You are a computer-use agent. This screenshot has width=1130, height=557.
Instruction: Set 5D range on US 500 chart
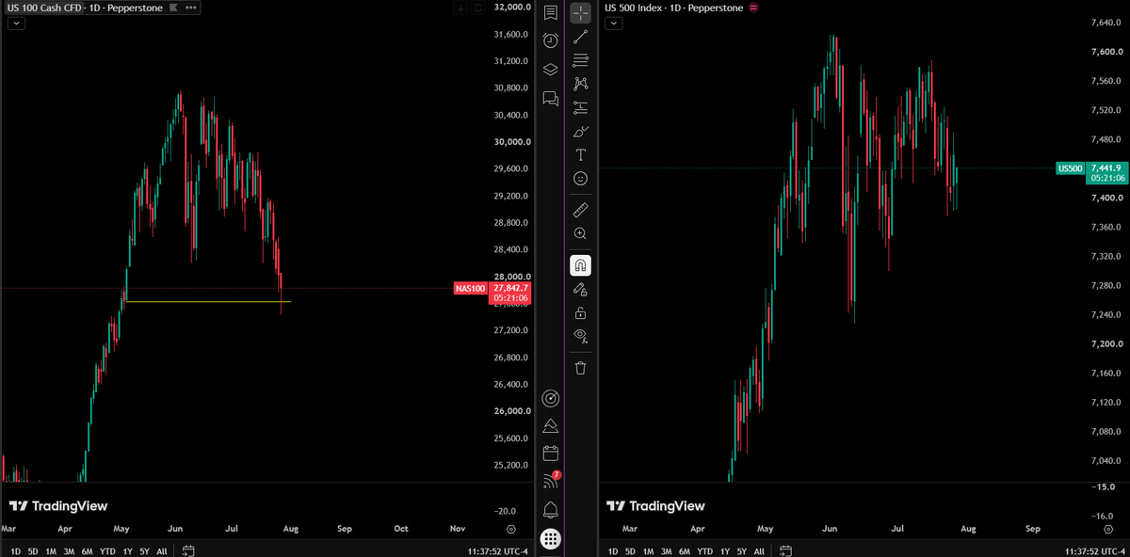[631, 550]
